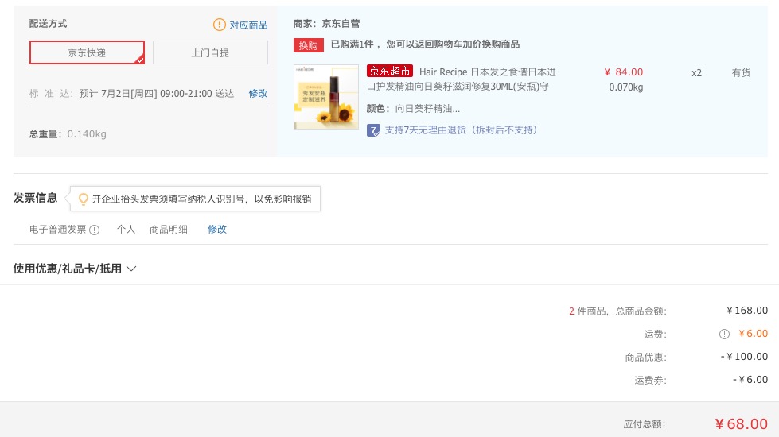Click the orange warning icon beside 对应商品
This screenshot has width=779, height=437.
219,25
